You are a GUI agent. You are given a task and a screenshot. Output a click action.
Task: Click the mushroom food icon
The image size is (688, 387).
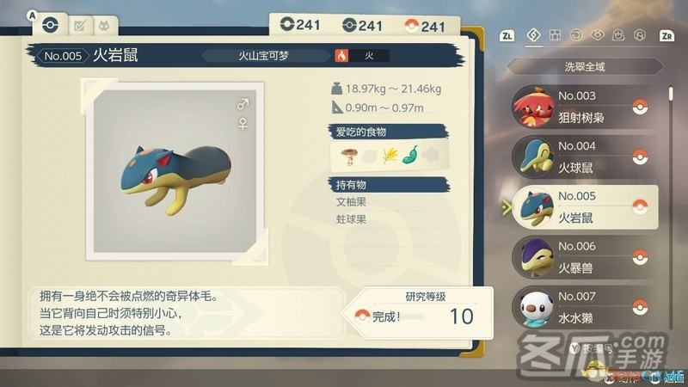tap(349, 156)
